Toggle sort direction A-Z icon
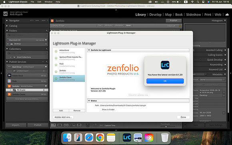 tap(96, 125)
